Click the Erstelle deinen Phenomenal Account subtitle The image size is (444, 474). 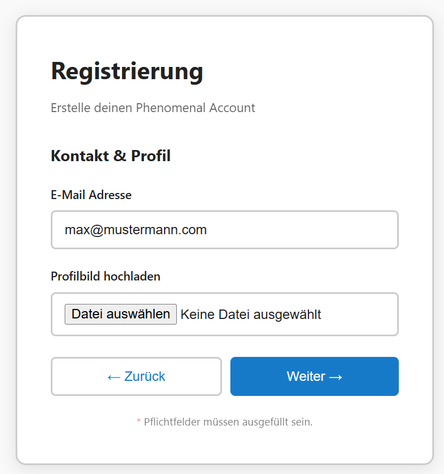click(x=153, y=108)
